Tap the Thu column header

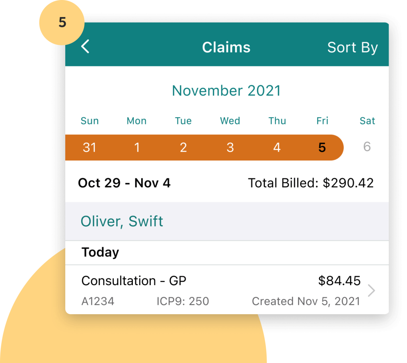[277, 121]
